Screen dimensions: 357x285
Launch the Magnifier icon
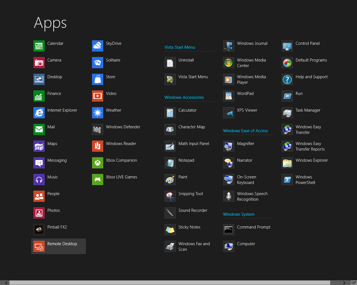click(x=229, y=146)
